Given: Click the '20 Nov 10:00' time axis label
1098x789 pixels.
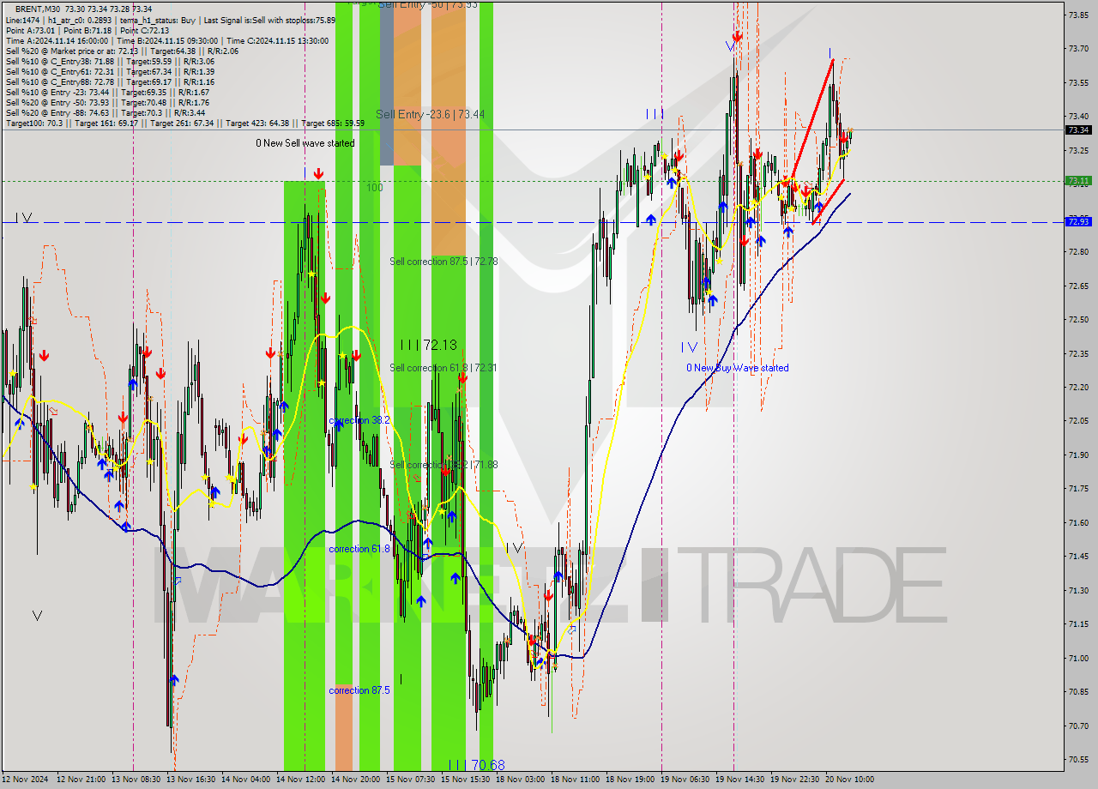Looking at the screenshot, I should click(x=851, y=780).
